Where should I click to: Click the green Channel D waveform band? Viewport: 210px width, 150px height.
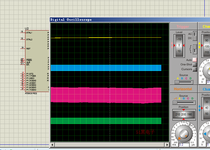106,121
